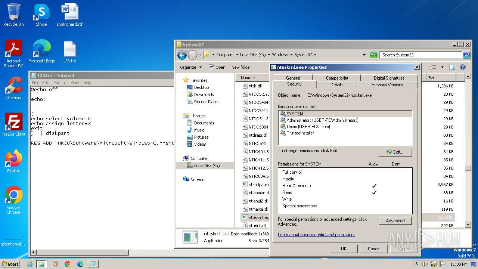Expand the Computer breadcrumb arrow

point(237,55)
